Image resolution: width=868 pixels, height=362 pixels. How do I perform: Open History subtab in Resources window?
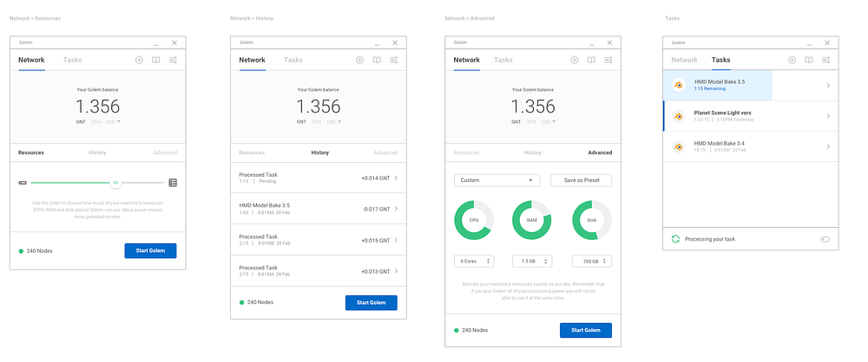[97, 152]
